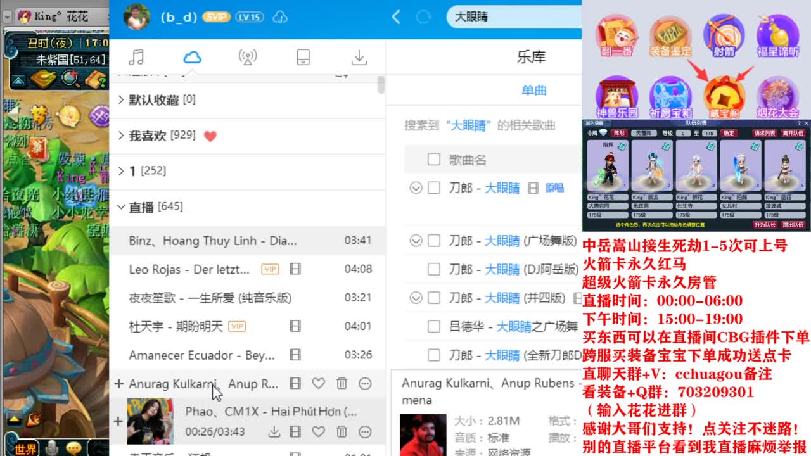Open the 福星谛听 gourd activity icon
This screenshot has width=811, height=456.
(778, 36)
